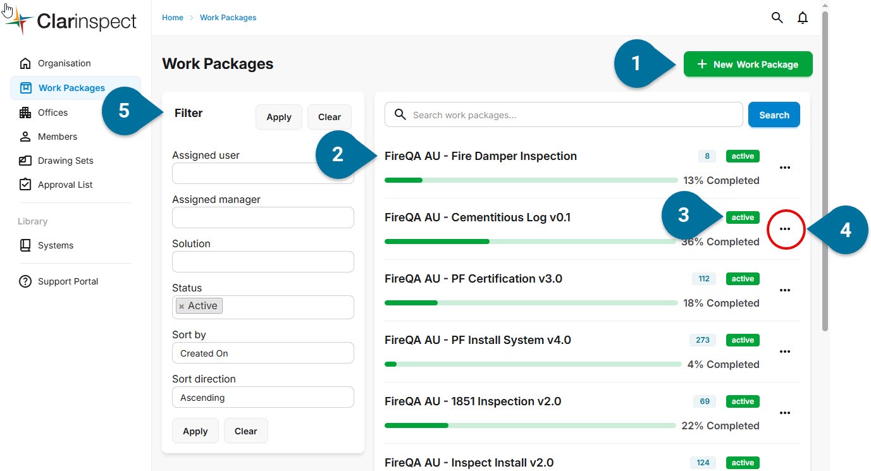Select Work Packages in sidebar

click(x=75, y=88)
